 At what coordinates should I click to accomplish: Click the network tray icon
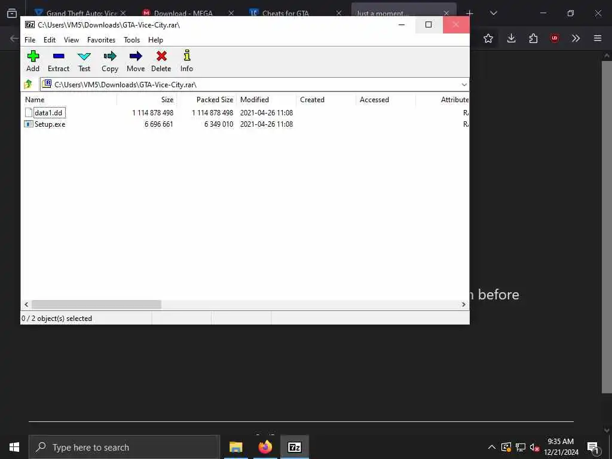coord(521,447)
